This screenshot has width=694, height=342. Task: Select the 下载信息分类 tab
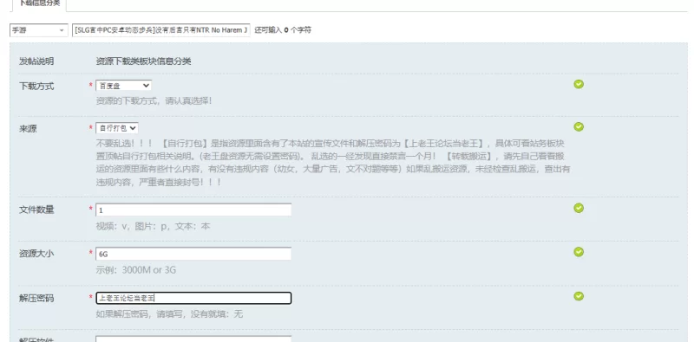(x=39, y=3)
